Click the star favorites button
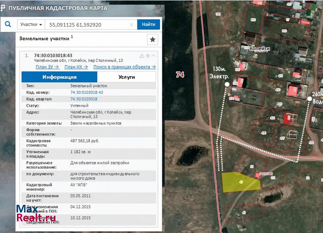The width and height of the screenshot is (323, 233). pyautogui.click(x=153, y=39)
